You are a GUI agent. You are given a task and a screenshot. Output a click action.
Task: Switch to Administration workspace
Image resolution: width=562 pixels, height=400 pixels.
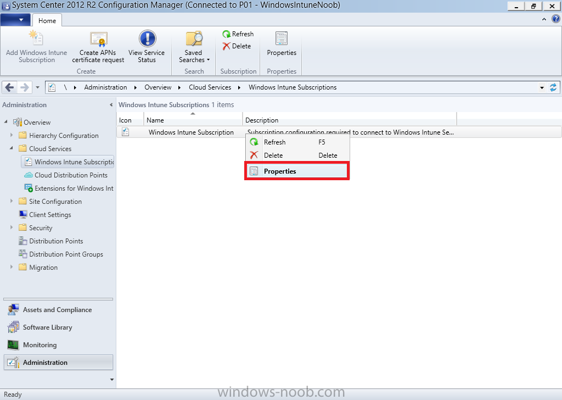[x=58, y=362]
